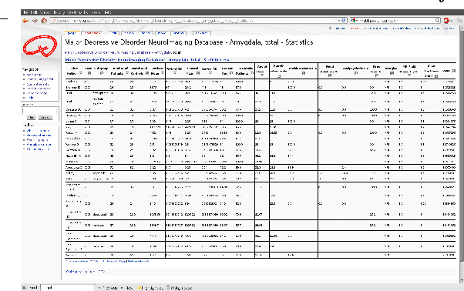464x291 pixels.
Task: Close the find bar with its X icon
Action: pyautogui.click(x=24, y=287)
